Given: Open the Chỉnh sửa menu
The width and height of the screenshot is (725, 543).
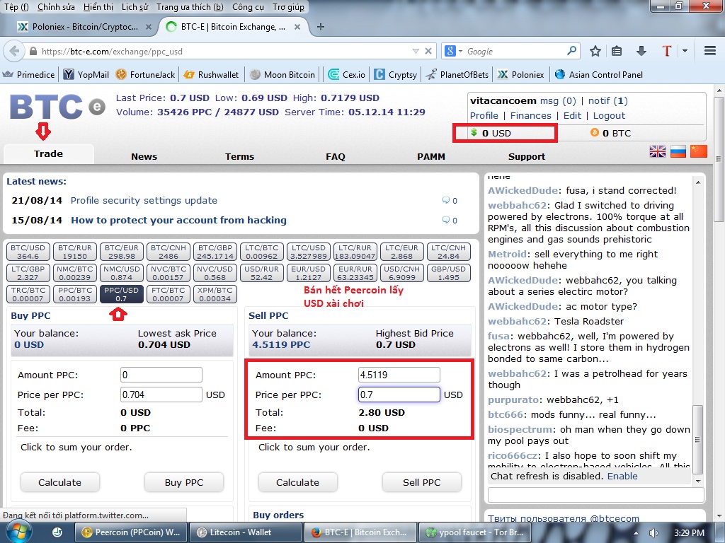Looking at the screenshot, I should [56, 7].
